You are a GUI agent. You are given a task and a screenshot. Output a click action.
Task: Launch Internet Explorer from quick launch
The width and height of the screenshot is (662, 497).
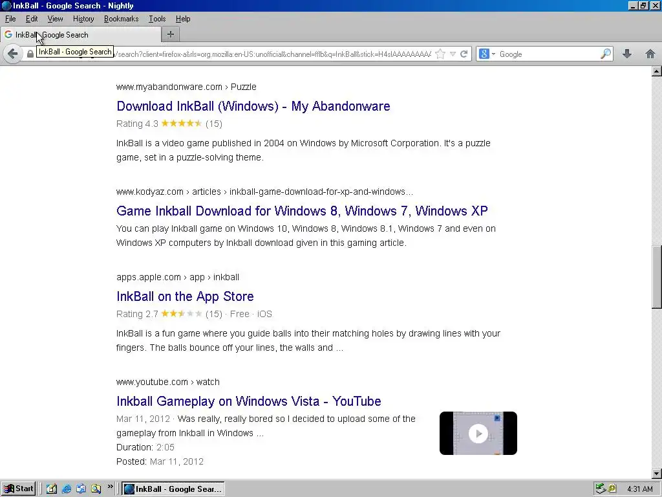[x=67, y=489]
